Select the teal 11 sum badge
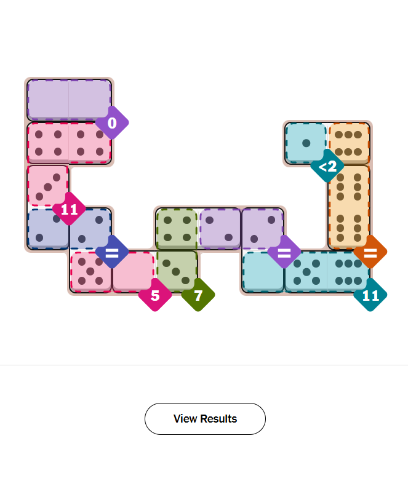The height and width of the screenshot is (481, 408). [370, 295]
